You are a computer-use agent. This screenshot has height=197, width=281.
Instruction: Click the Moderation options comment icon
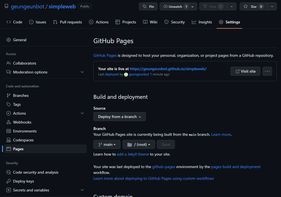tap(9, 72)
